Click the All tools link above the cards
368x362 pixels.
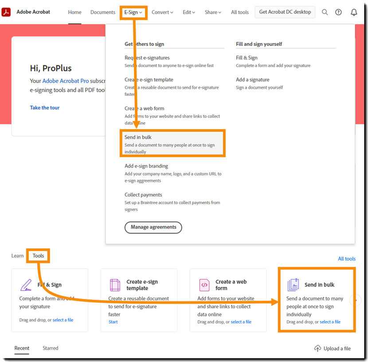pos(347,259)
